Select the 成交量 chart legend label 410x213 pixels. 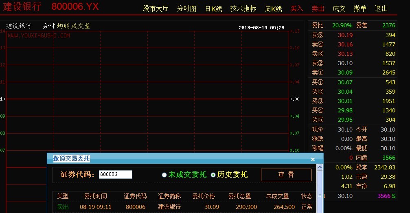tap(81, 26)
